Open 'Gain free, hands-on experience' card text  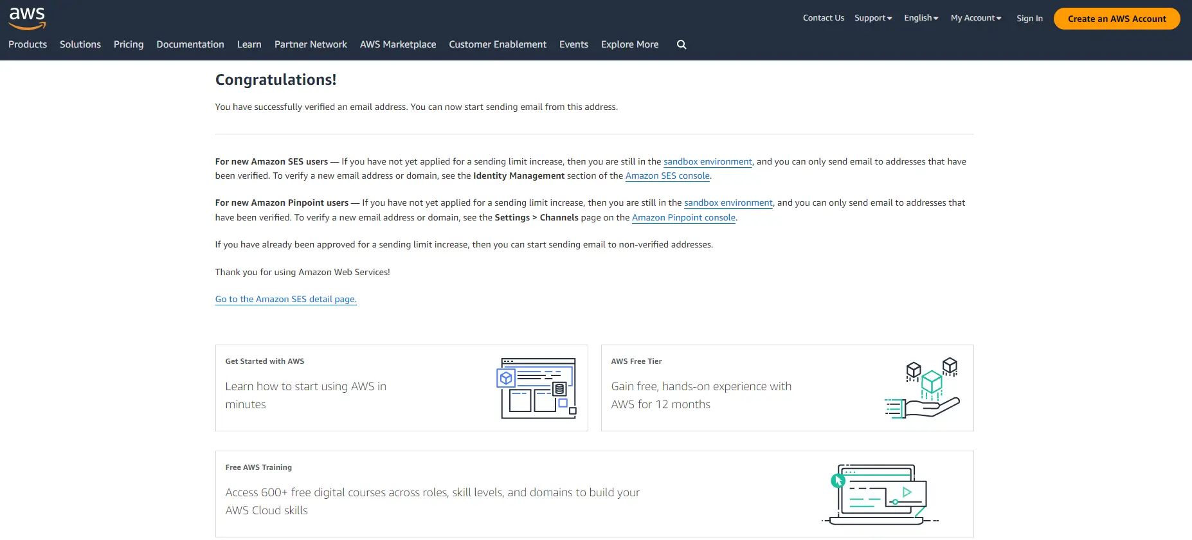(x=701, y=395)
